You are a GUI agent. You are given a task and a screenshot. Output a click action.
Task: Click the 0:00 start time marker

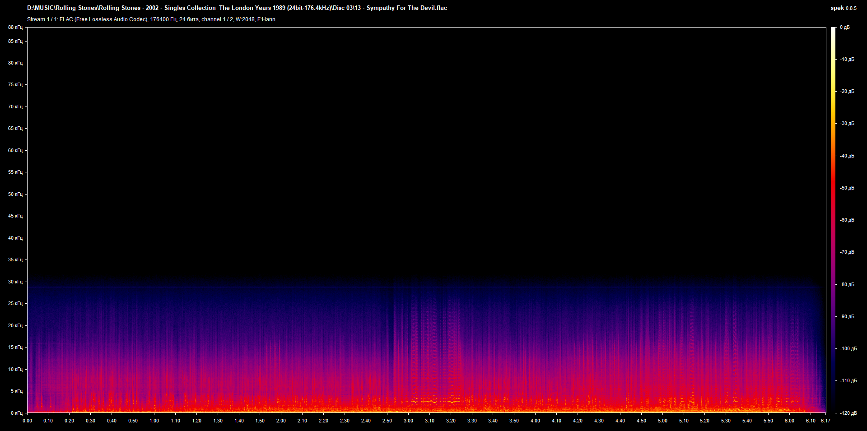pyautogui.click(x=28, y=420)
